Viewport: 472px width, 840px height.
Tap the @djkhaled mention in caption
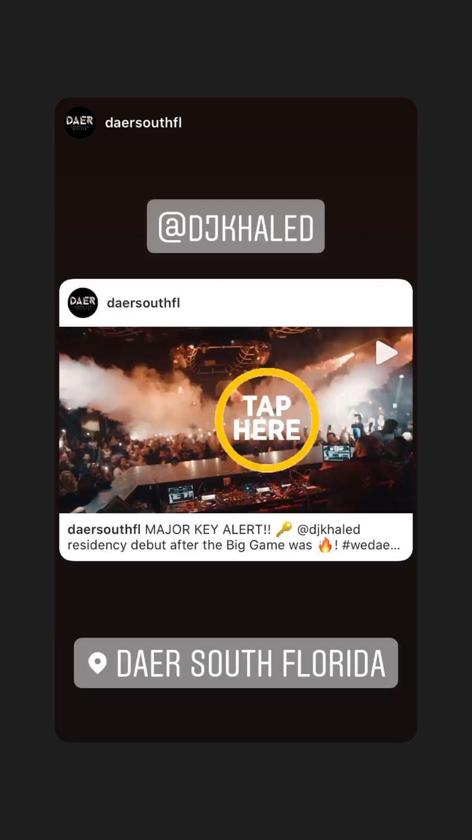(x=329, y=529)
